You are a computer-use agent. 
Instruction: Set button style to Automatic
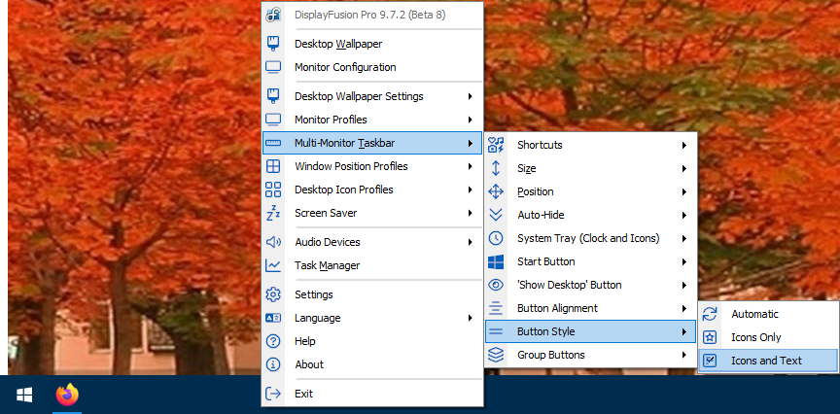click(754, 314)
